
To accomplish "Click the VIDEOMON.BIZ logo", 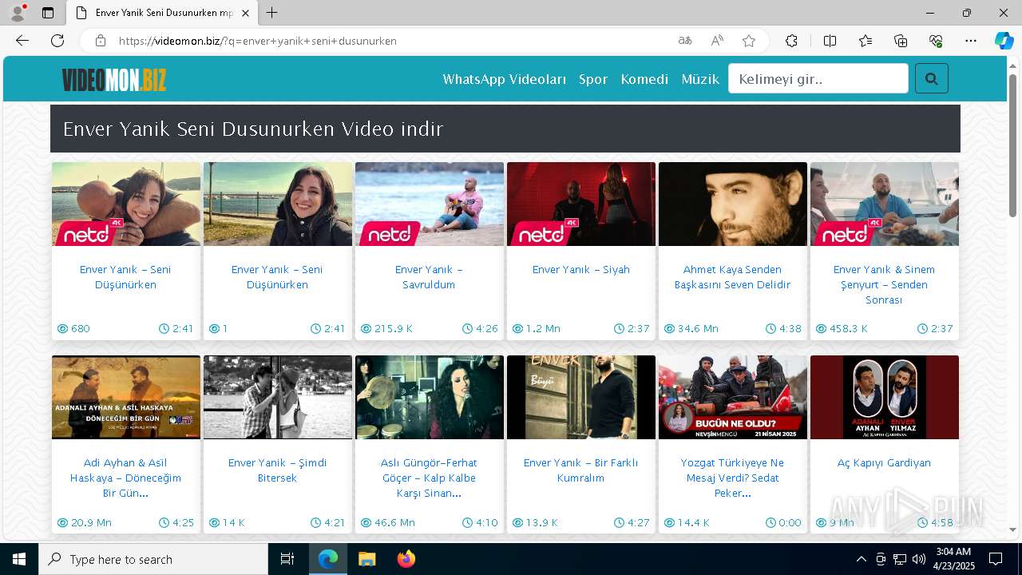I will pyautogui.click(x=114, y=79).
